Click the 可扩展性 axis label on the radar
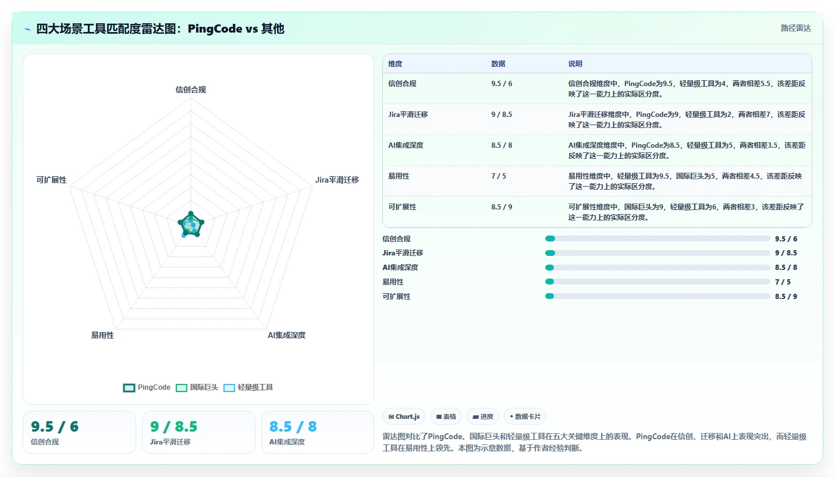 (x=51, y=180)
